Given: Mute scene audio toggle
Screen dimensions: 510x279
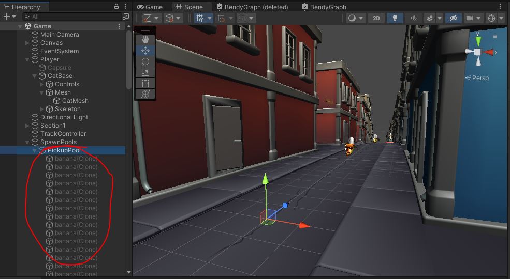Looking at the screenshot, I should click(x=414, y=18).
